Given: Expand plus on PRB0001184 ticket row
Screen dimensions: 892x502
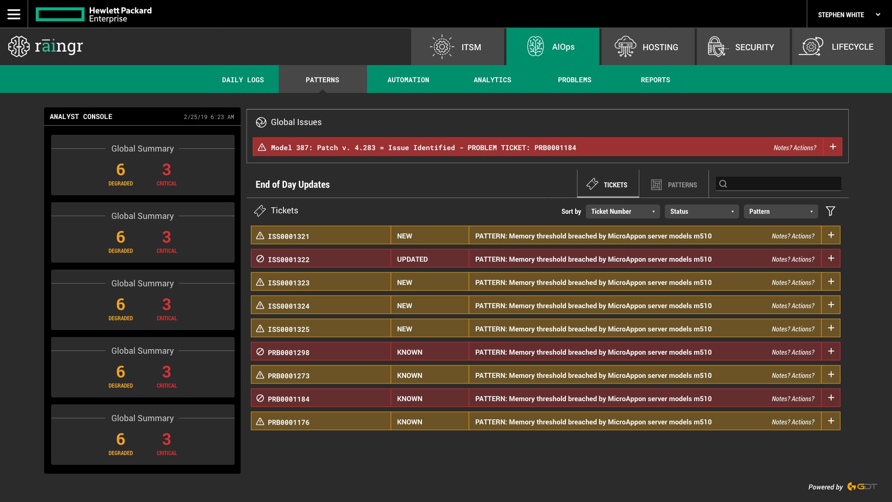Looking at the screenshot, I should (831, 398).
